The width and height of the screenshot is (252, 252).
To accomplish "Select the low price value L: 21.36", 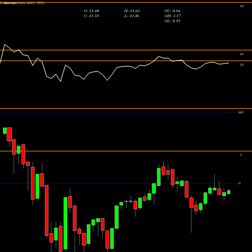I will pos(132,16).
